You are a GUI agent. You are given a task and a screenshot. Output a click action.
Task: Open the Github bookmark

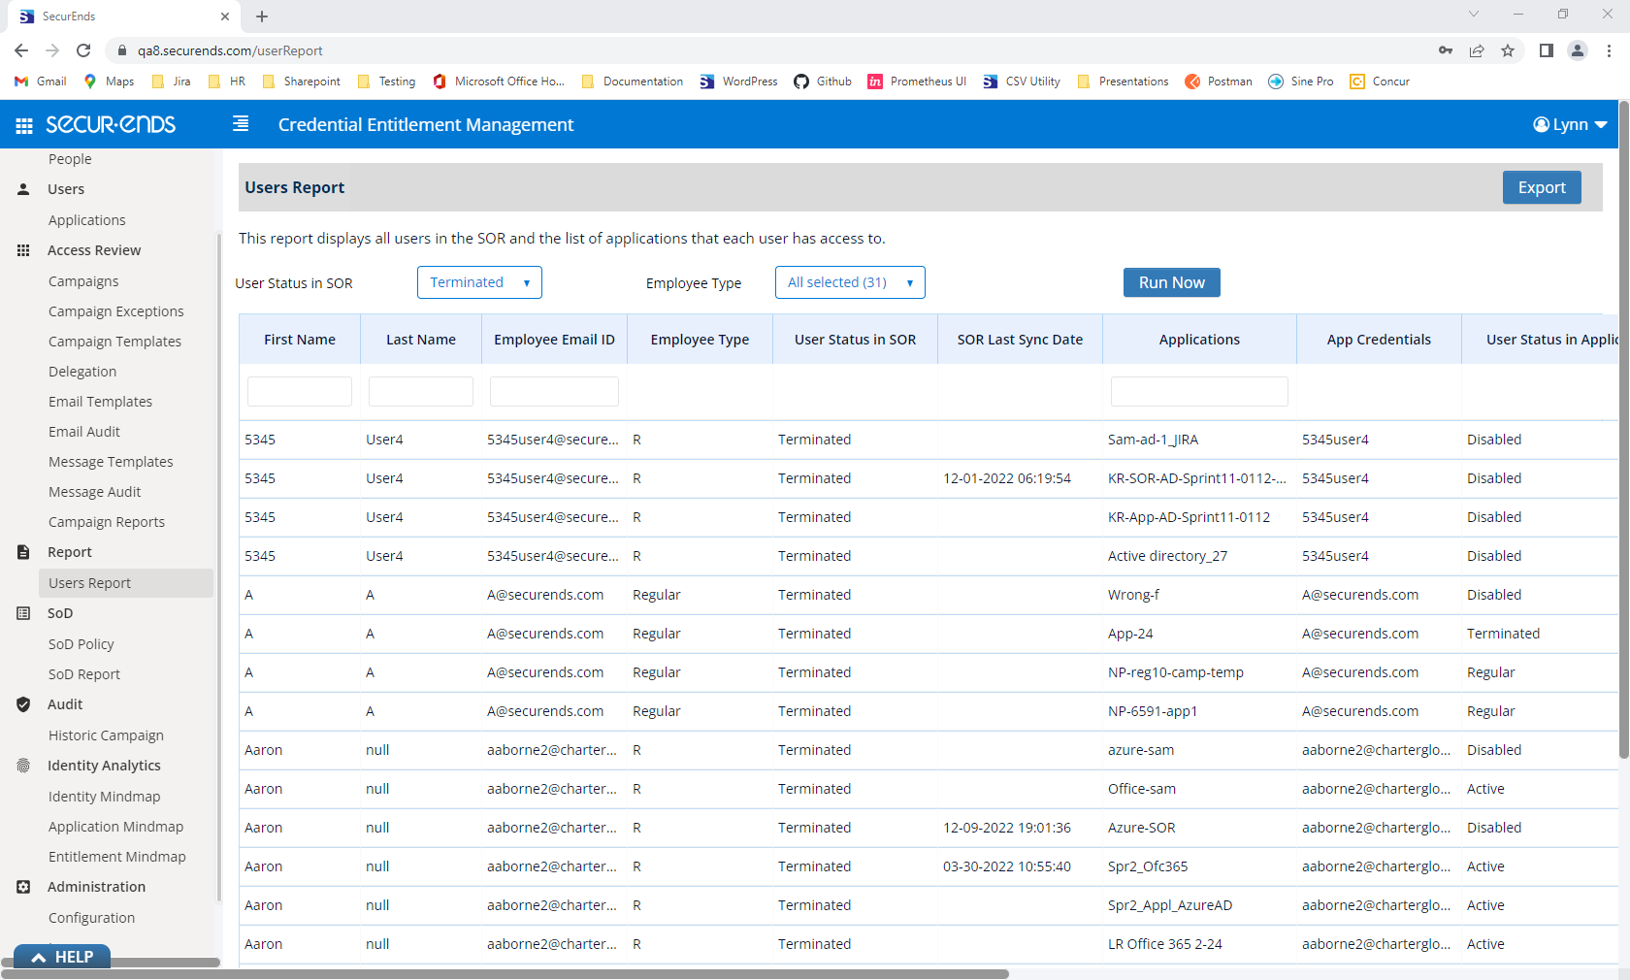pos(822,82)
